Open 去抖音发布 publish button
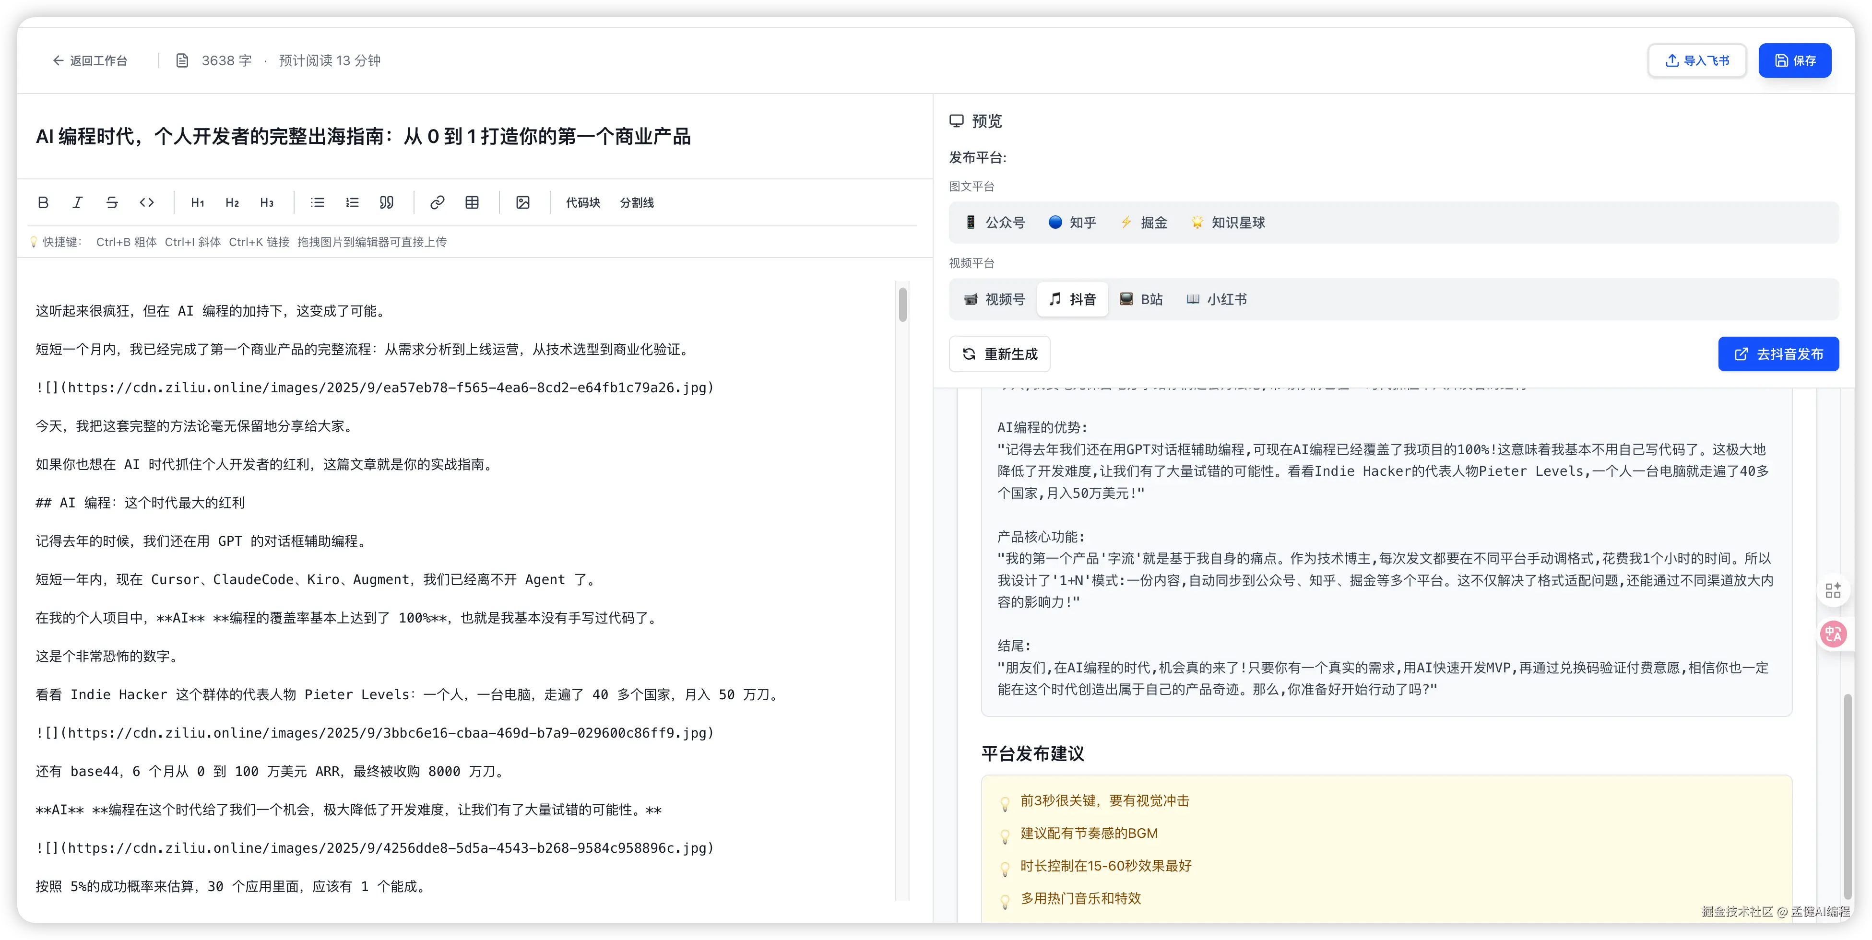Viewport: 1872px width, 940px height. (x=1778, y=354)
